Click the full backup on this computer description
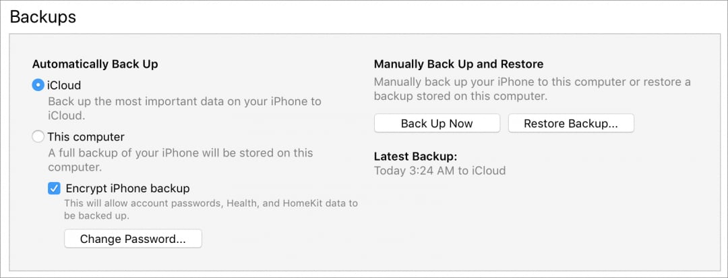The height and width of the screenshot is (278, 728). pos(180,159)
